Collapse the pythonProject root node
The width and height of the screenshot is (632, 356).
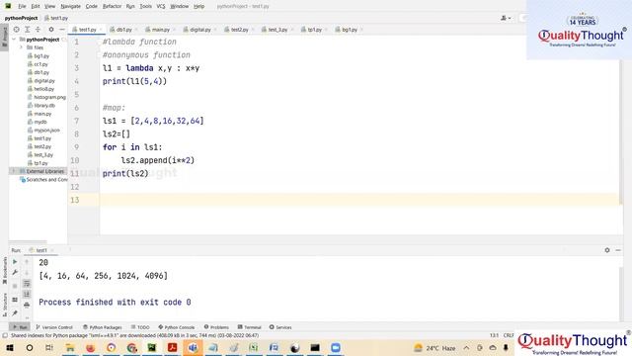point(14,40)
